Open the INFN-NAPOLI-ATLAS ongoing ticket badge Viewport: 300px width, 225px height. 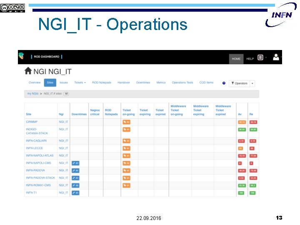(127, 156)
